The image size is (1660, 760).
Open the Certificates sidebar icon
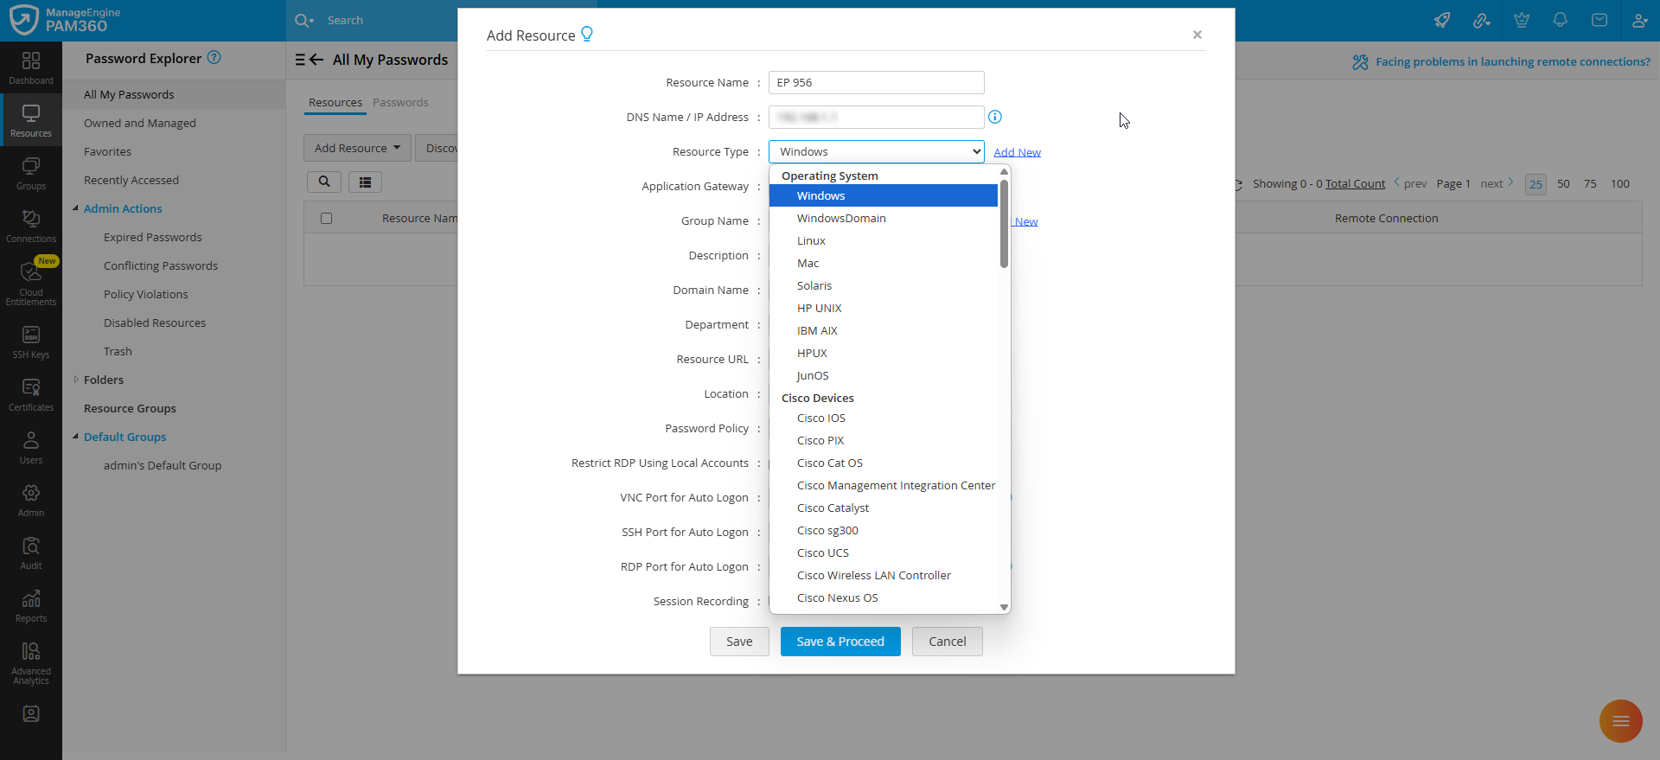point(31,394)
